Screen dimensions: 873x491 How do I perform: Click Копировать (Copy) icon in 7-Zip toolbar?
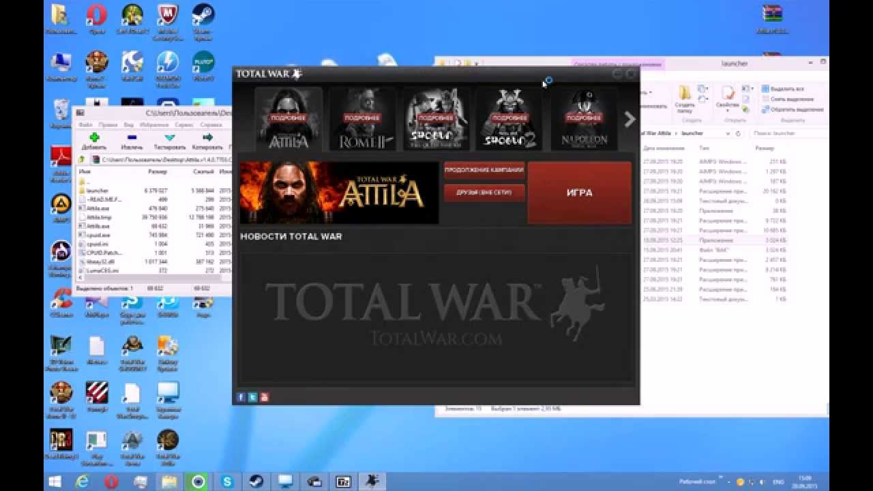coord(207,141)
